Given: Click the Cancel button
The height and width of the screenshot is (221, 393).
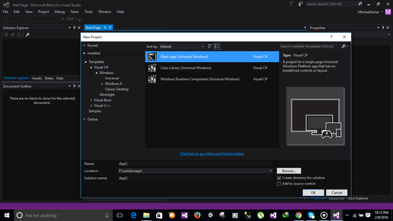Looking at the screenshot, I should pyautogui.click(x=337, y=193).
